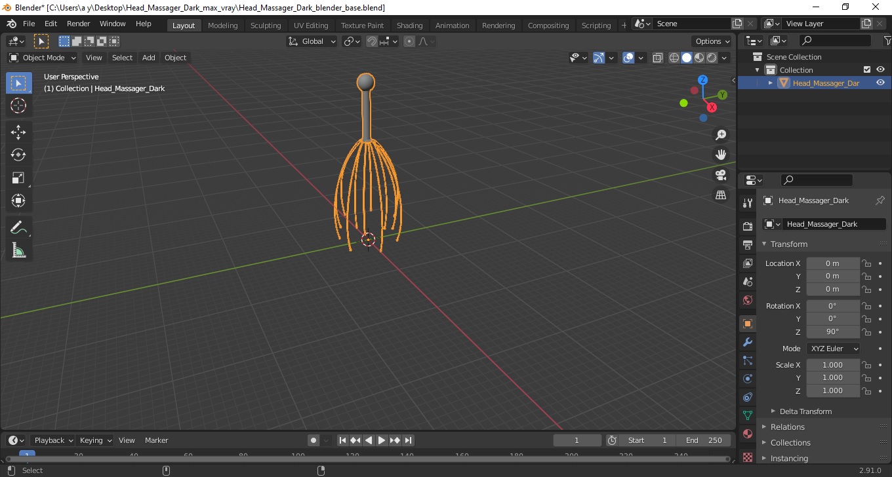Switch to the Shading workspace tab

409,26
